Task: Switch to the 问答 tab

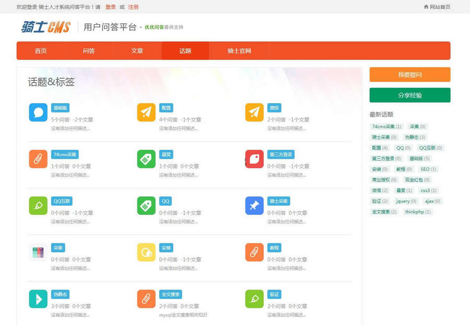Action: pyautogui.click(x=89, y=51)
